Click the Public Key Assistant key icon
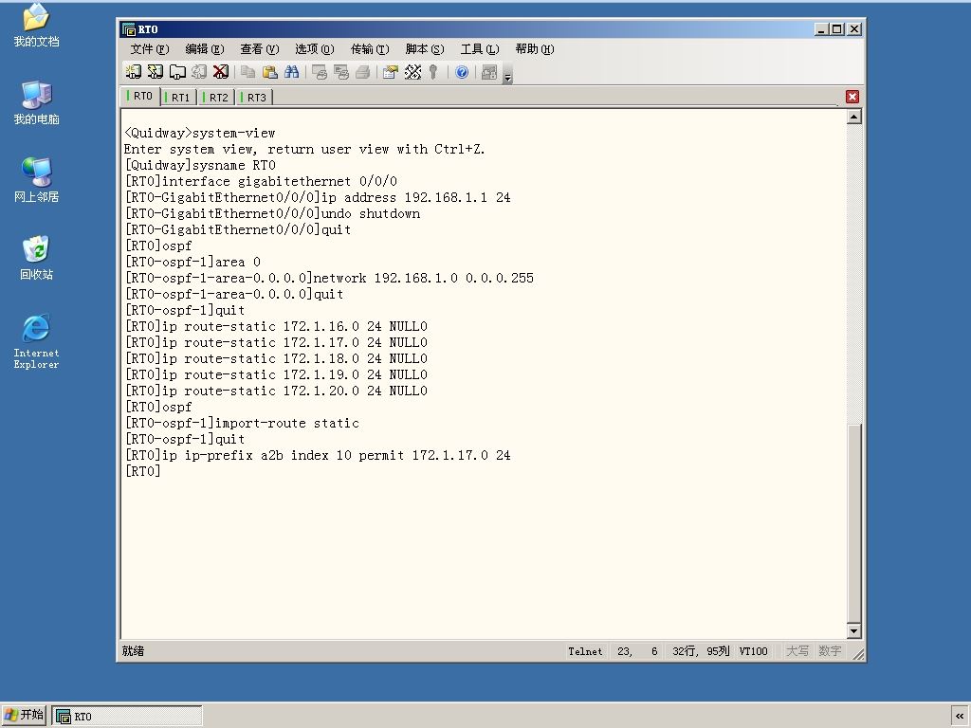This screenshot has height=728, width=971. point(433,72)
